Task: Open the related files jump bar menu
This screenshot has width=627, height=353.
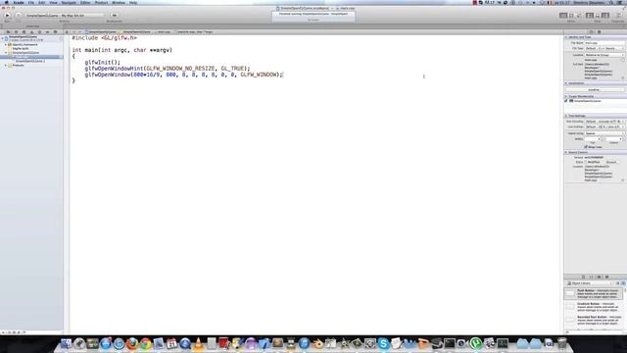Action: 68,32
